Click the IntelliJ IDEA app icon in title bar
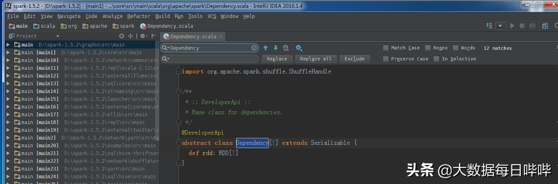The height and width of the screenshot is (184, 558). click(x=8, y=5)
